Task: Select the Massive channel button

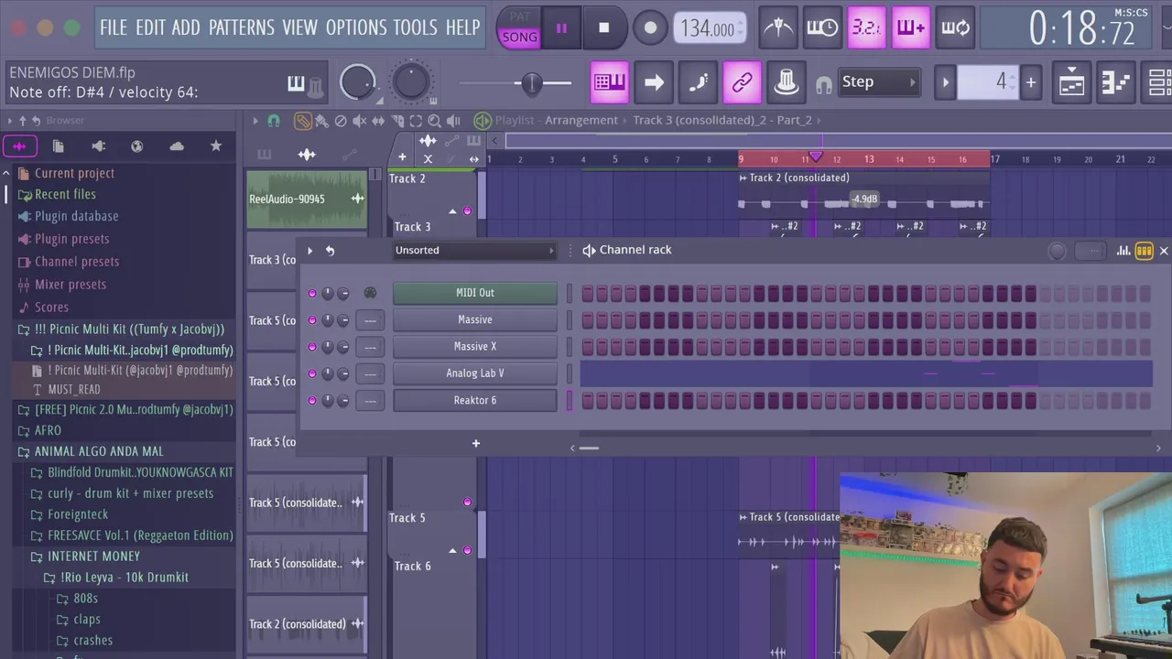Action: (x=474, y=319)
